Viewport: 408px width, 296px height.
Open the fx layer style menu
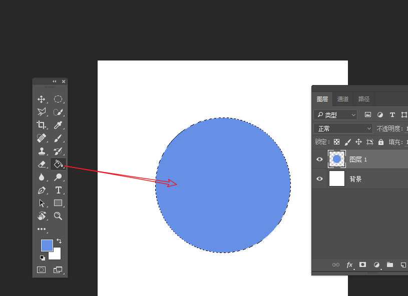[x=349, y=264]
